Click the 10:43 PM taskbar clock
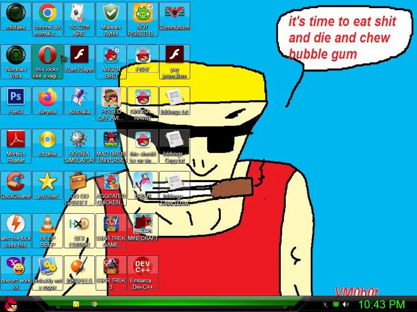Viewport: 417px width, 312px height. (381, 304)
